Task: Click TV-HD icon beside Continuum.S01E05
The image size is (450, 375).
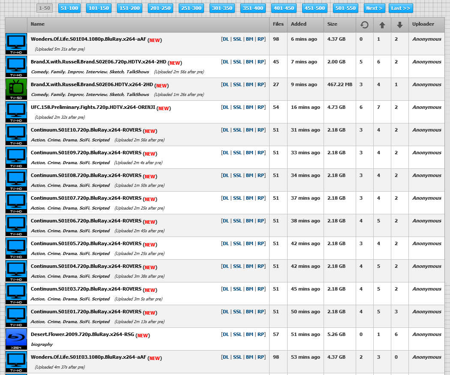Action: (16, 248)
